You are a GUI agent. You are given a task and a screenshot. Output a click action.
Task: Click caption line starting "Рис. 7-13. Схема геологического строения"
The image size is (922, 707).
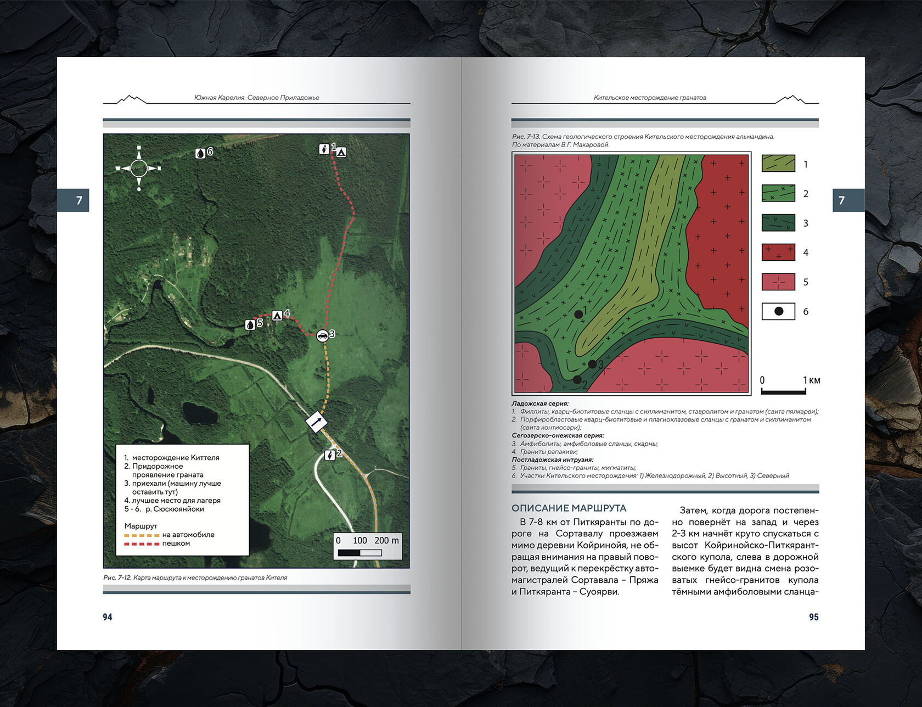tap(643, 137)
